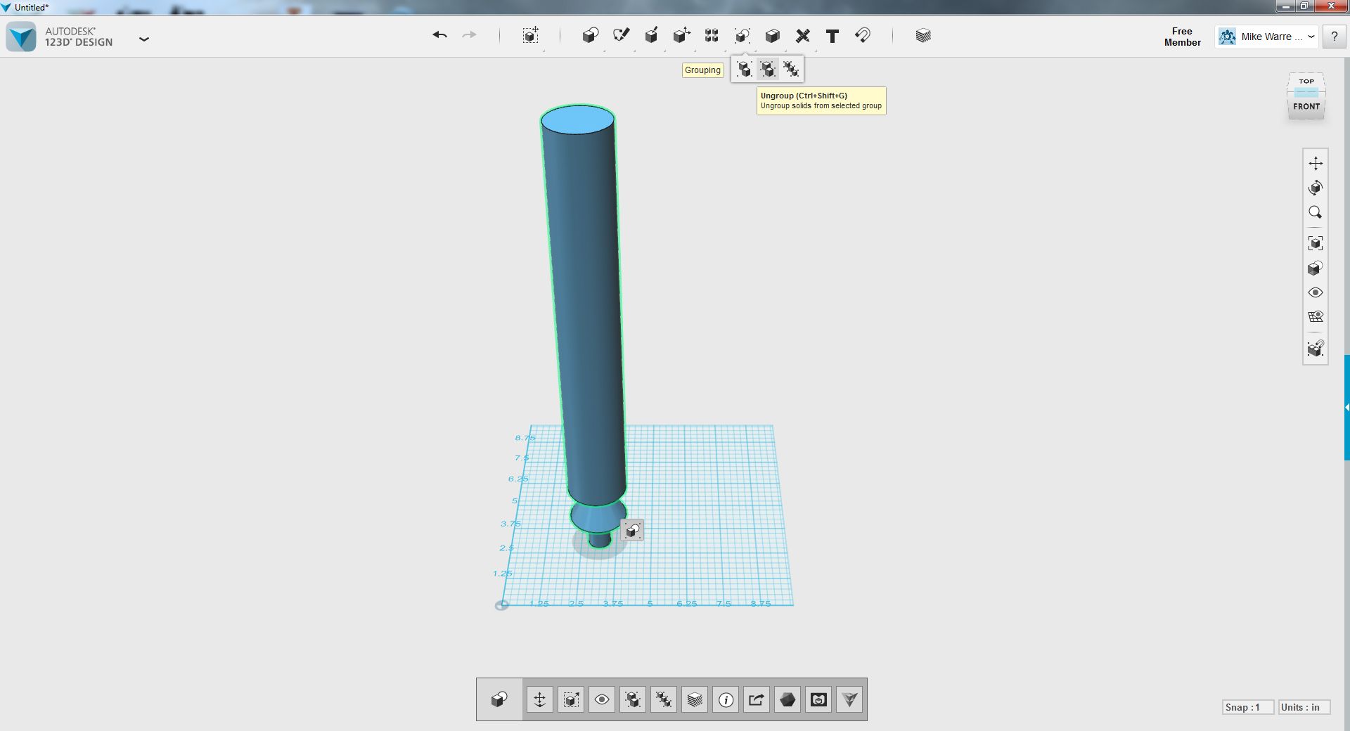Image resolution: width=1350 pixels, height=731 pixels.
Task: Open the Units : in setting
Action: tap(1300, 707)
